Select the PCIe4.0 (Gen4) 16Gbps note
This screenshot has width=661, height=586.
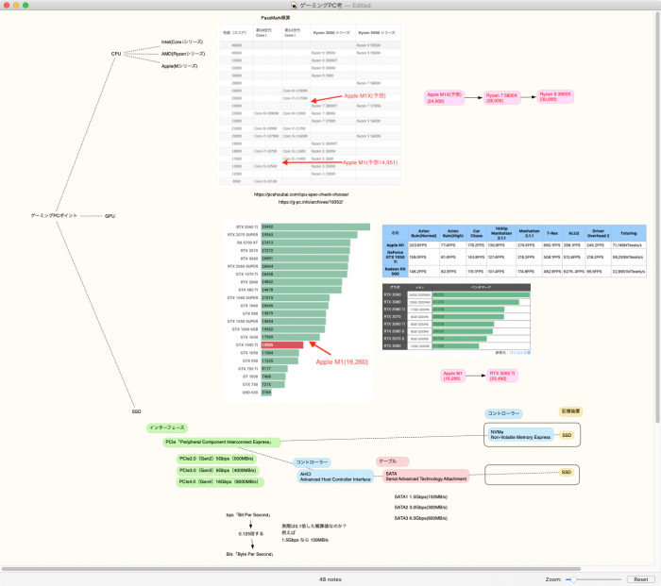coord(217,481)
